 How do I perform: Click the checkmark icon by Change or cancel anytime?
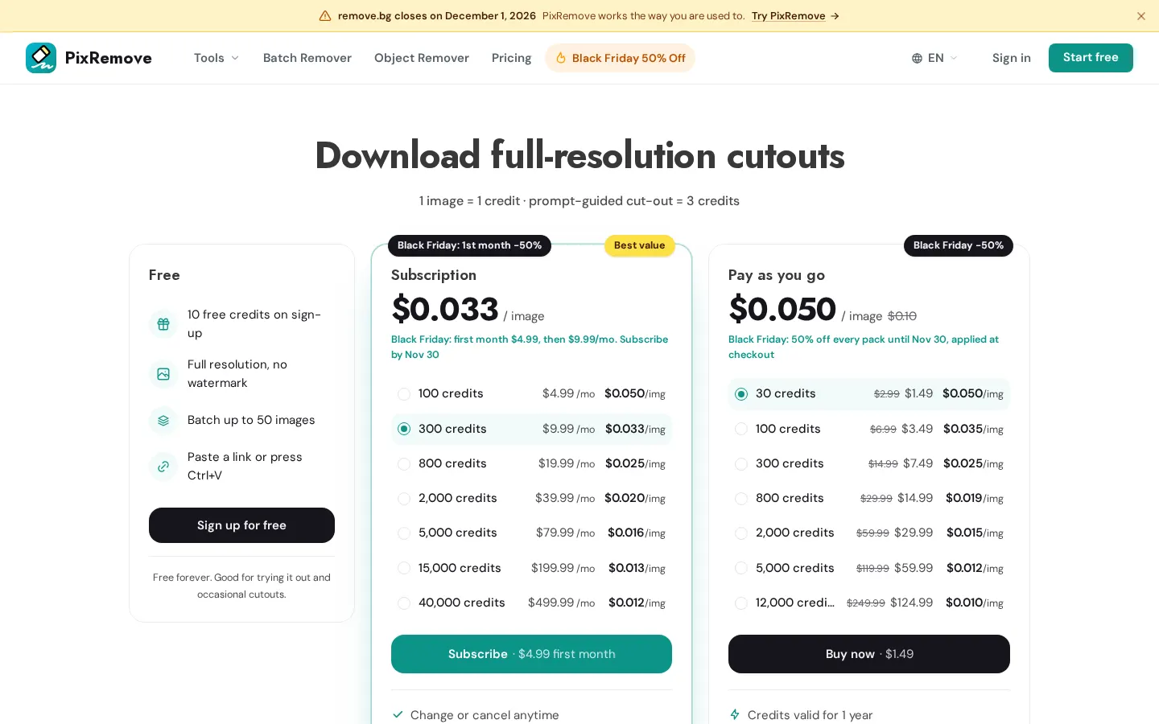398,714
